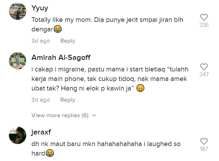The width and height of the screenshot is (219, 161).
Task: Click the 187 like count
Action: [x=204, y=149]
